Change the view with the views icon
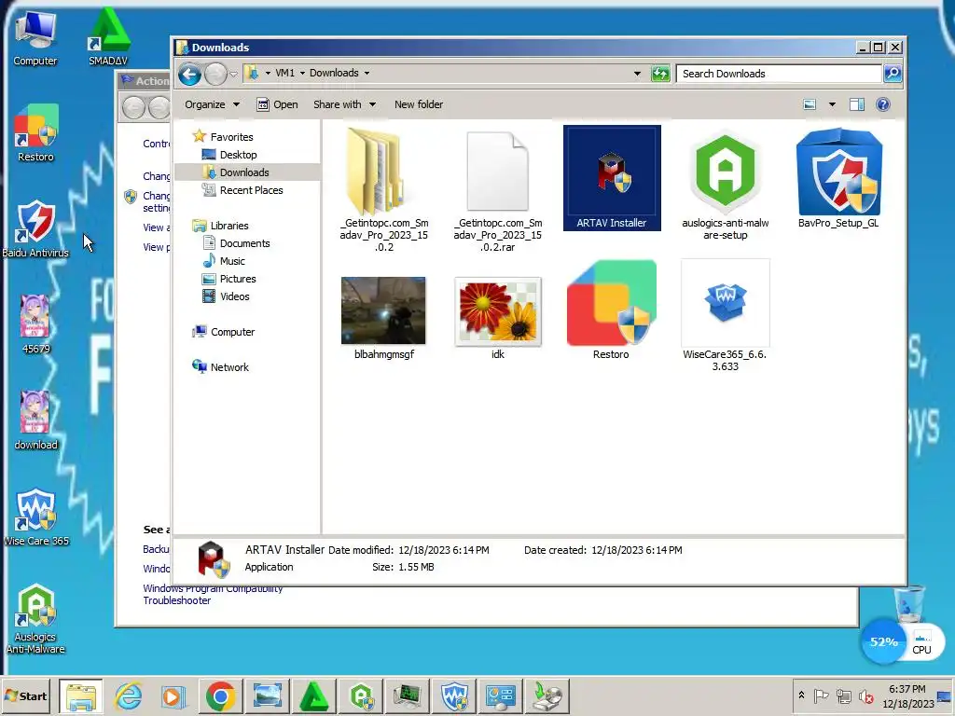Image resolution: width=955 pixels, height=716 pixels. 810,104
